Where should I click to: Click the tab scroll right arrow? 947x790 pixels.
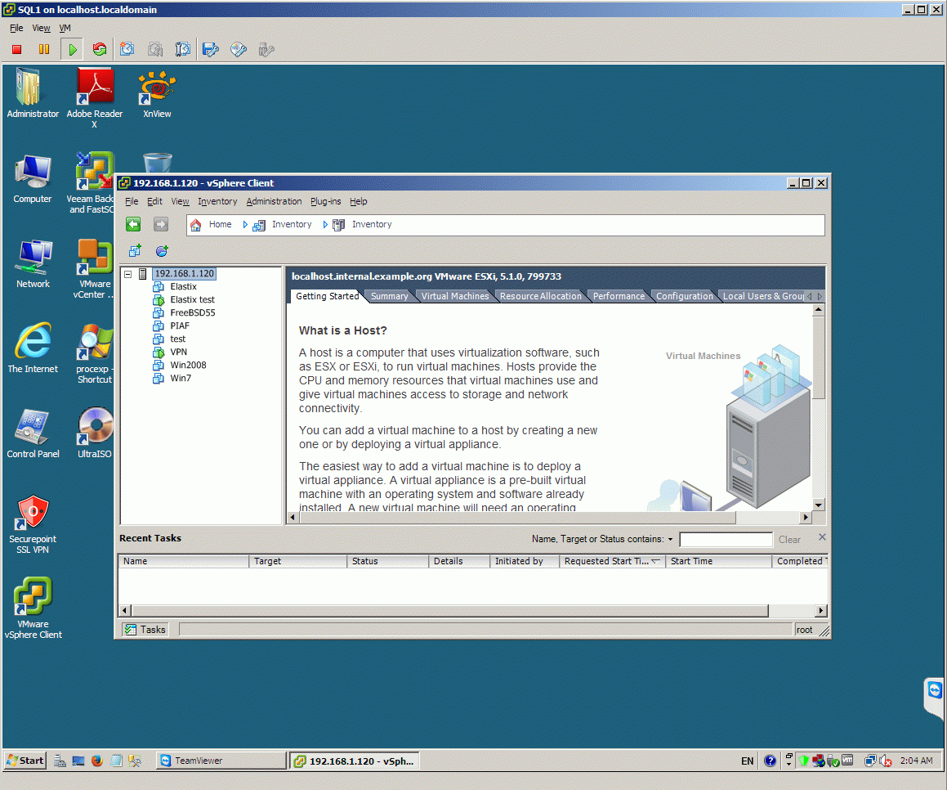coord(820,296)
